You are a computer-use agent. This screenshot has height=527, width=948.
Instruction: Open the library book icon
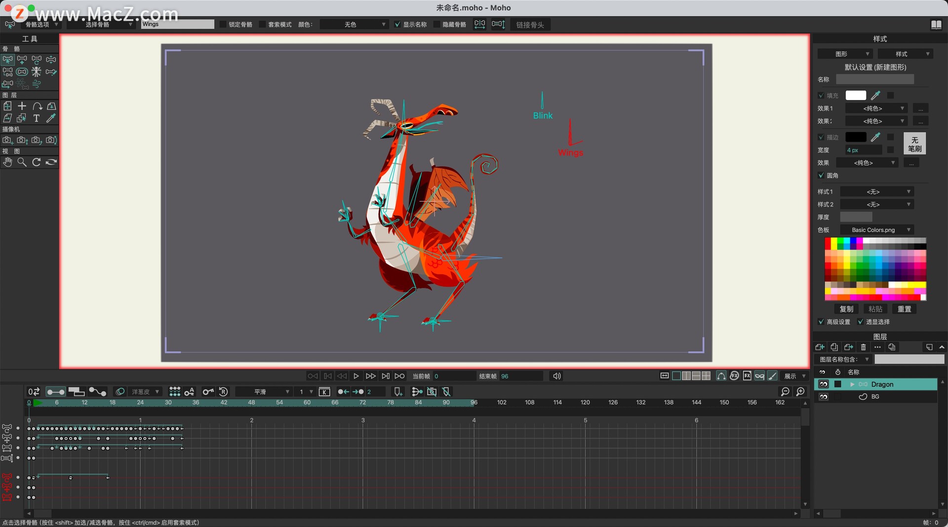936,24
